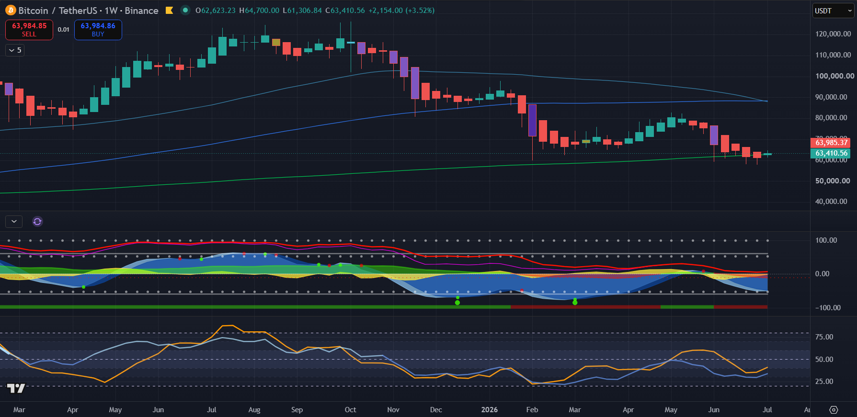The width and height of the screenshot is (857, 417).
Task: Click the 80,000.00 price axis label
Action: coord(831,117)
